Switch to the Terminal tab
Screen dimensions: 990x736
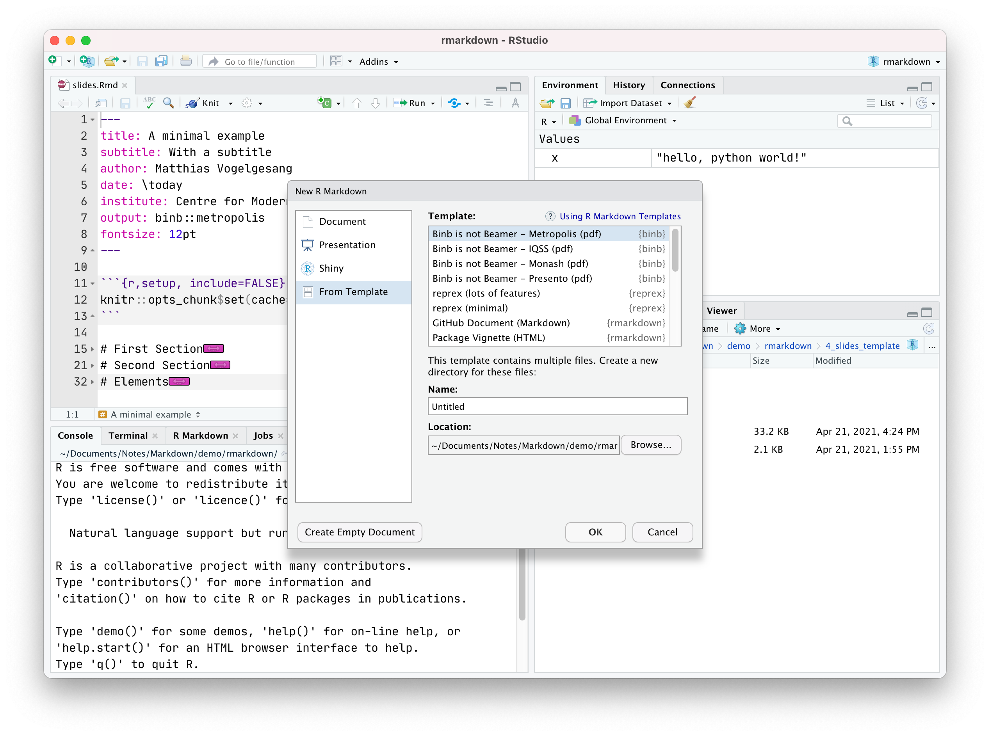pyautogui.click(x=128, y=435)
